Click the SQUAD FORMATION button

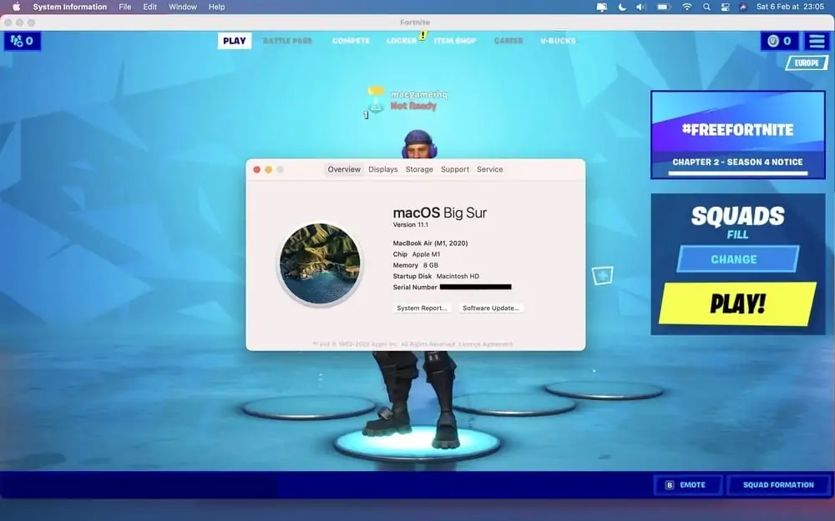pyautogui.click(x=778, y=485)
